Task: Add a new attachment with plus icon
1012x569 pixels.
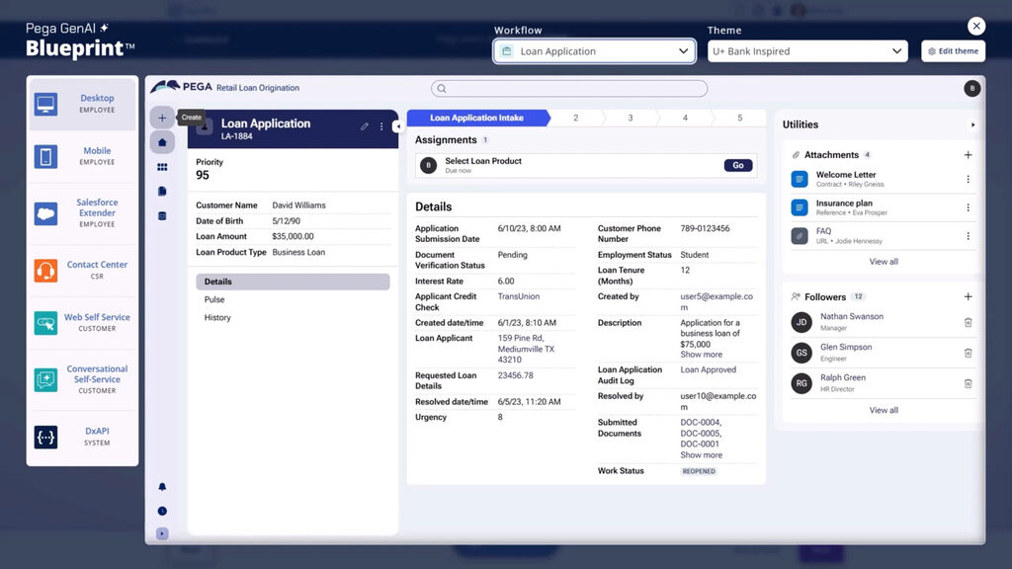Action: coord(968,155)
